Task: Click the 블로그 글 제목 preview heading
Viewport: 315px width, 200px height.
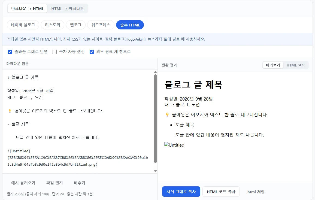Action: point(193,84)
